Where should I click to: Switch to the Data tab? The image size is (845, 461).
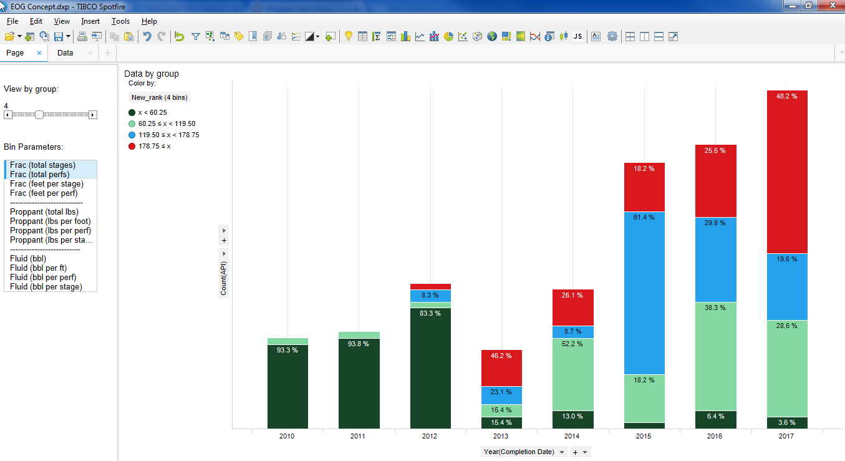[65, 53]
